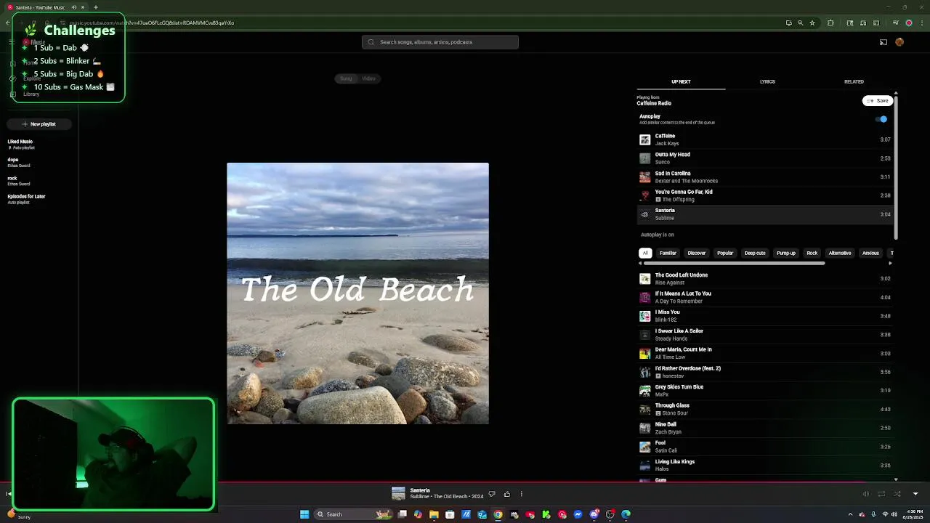Save the Caffeine Radio queue
The image size is (930, 523).
click(878, 101)
